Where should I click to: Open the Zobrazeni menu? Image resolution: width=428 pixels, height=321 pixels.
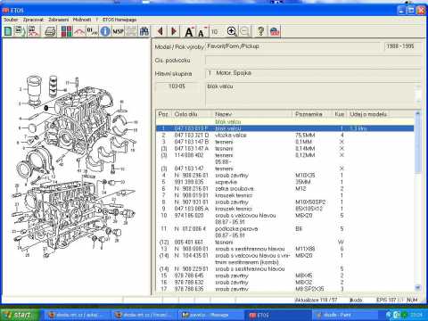click(58, 20)
